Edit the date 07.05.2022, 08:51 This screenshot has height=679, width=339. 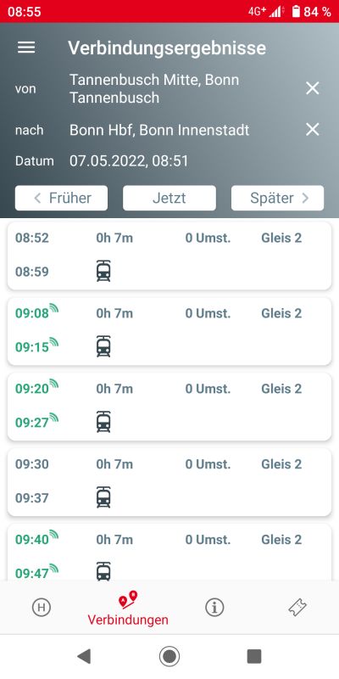pos(129,161)
